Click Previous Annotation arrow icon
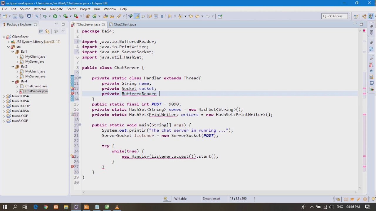The image size is (376, 211). (x=180, y=16)
